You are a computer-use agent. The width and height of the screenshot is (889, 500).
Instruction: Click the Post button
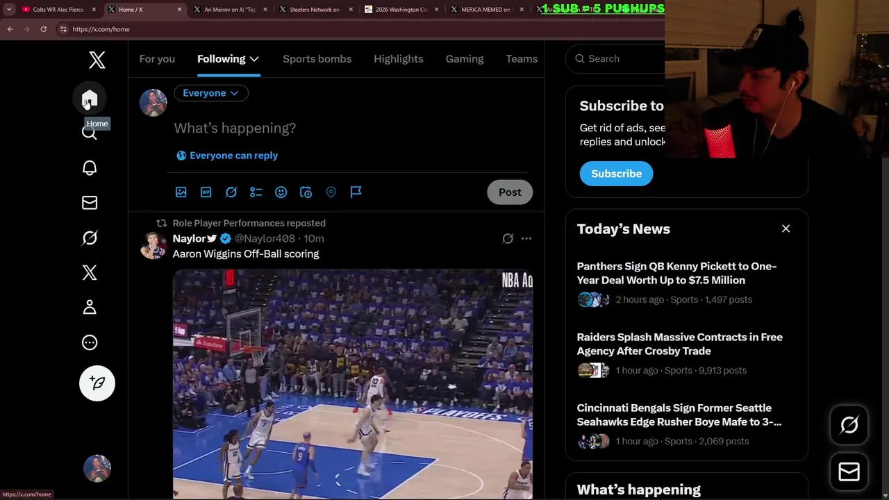tap(510, 192)
